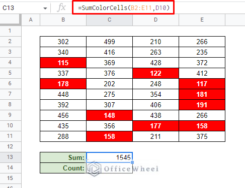This screenshot has width=245, height=188.
Task: Click cell containing 248
Action: (x=155, y=84)
